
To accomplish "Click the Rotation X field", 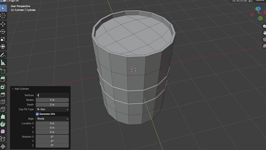I will coord(52,137).
